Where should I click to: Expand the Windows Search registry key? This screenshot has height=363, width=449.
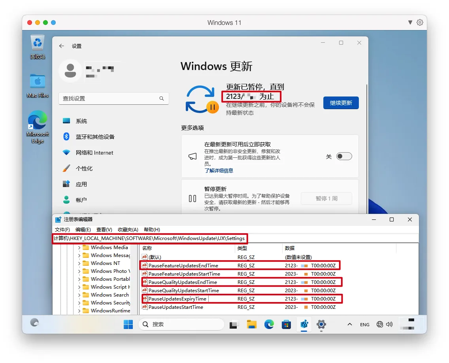point(79,295)
